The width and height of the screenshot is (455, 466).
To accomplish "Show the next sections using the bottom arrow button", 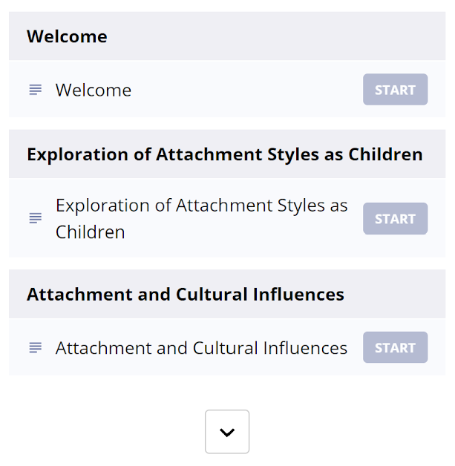I will tap(227, 432).
